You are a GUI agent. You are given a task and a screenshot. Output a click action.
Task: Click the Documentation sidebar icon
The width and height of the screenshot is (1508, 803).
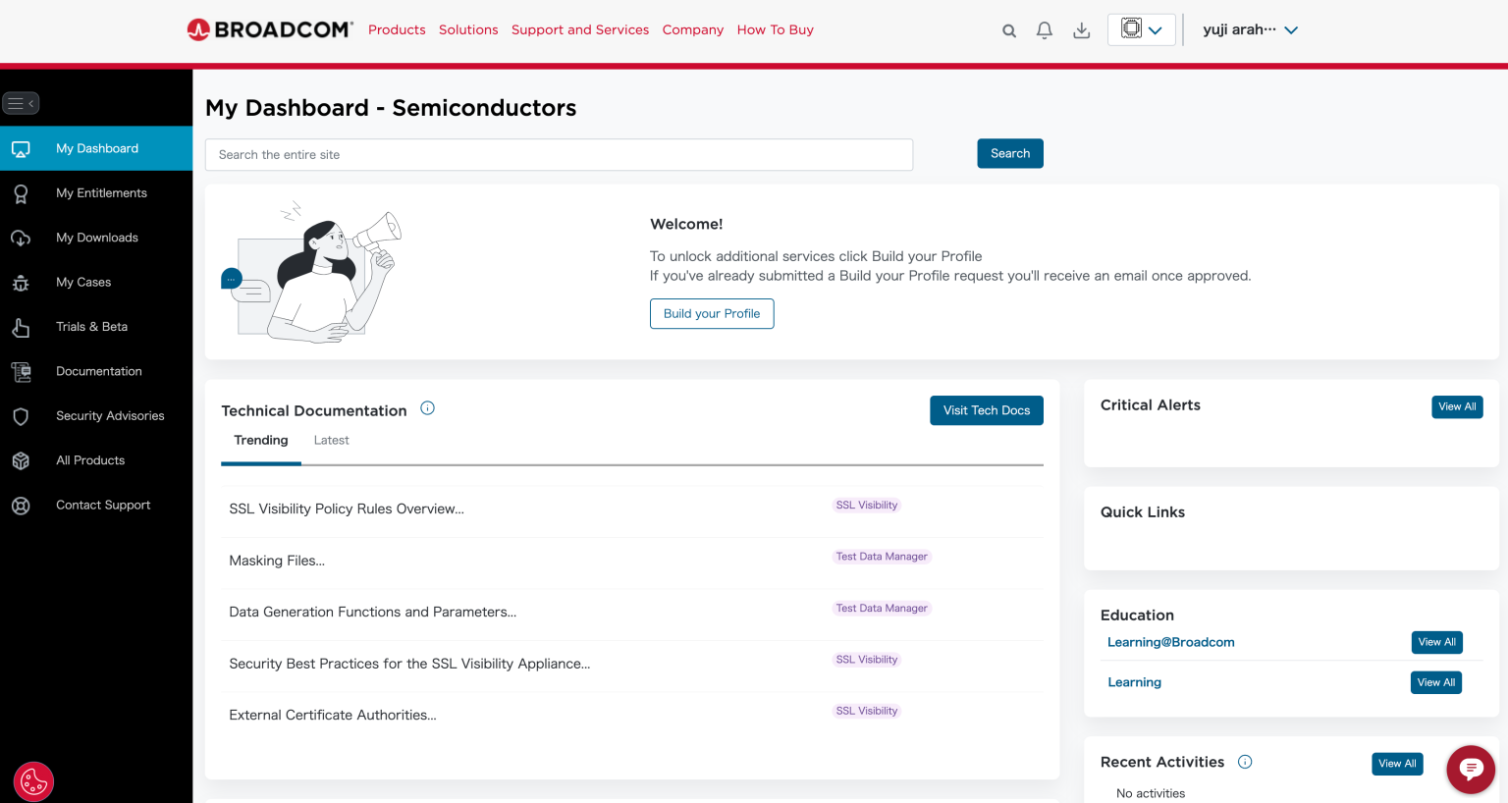click(21, 371)
